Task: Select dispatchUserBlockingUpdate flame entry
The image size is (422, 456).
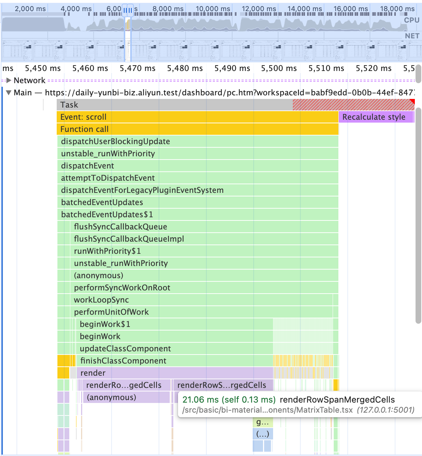Action: pos(198,141)
